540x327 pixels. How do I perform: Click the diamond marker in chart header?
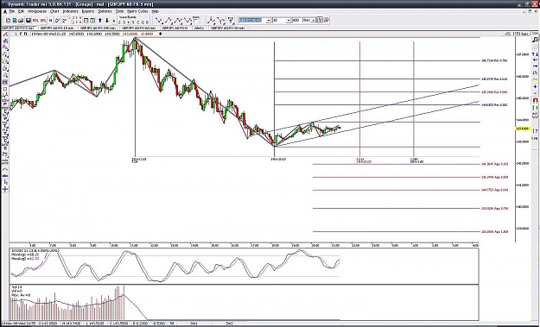coord(161,34)
